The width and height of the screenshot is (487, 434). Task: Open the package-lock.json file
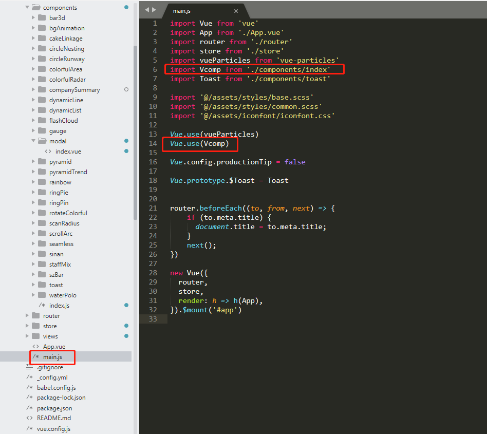coord(61,398)
